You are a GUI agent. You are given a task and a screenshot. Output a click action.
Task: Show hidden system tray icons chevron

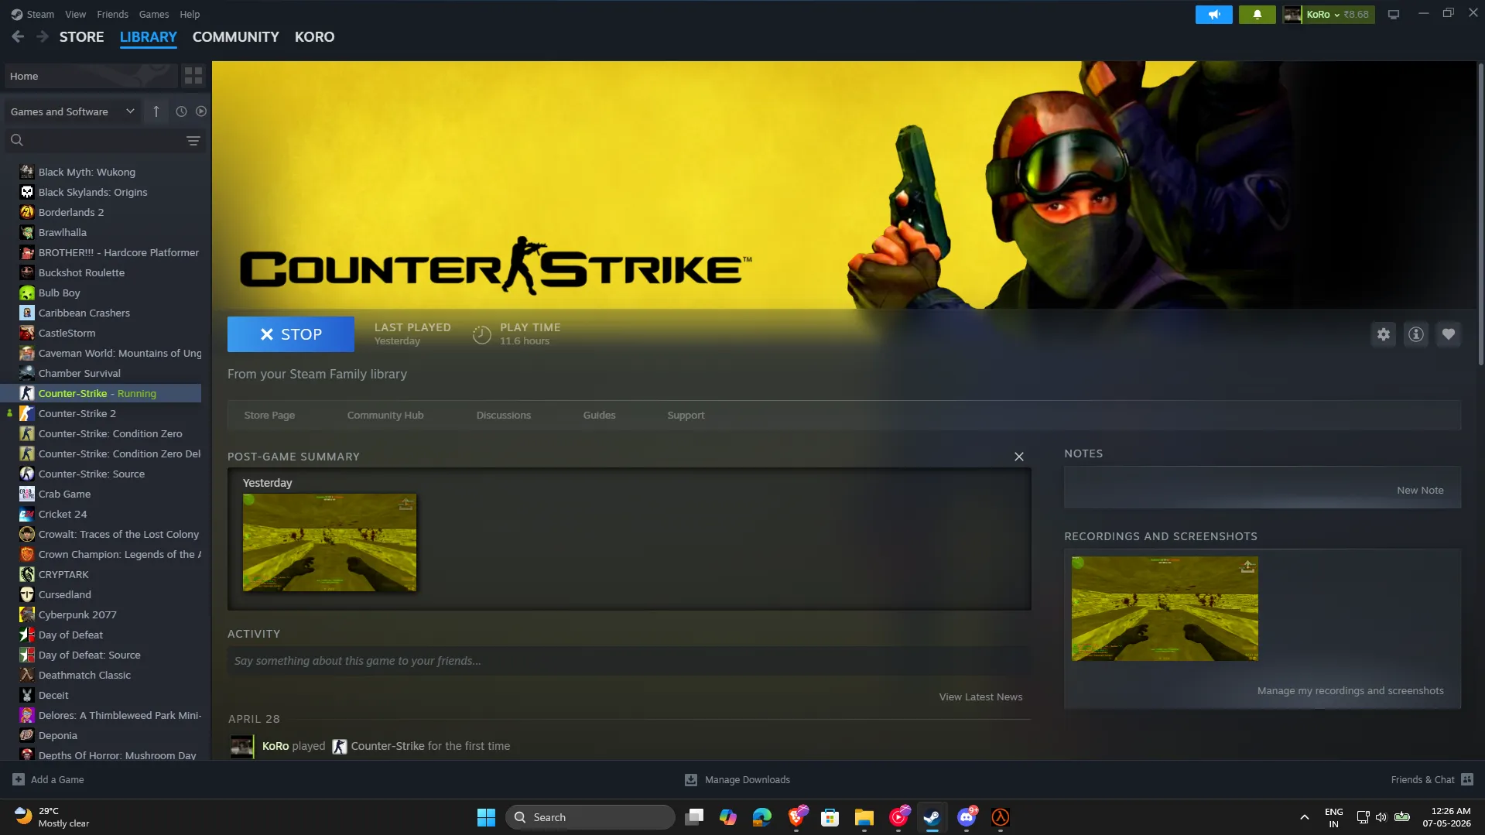point(1305,817)
